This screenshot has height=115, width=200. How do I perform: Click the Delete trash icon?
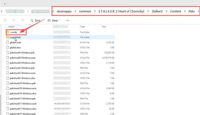coord(23,20)
